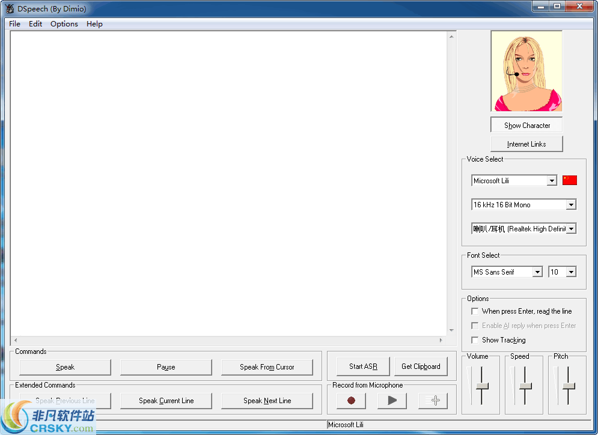Image resolution: width=598 pixels, height=435 pixels.
Task: Open the Options menu
Action: [x=64, y=24]
